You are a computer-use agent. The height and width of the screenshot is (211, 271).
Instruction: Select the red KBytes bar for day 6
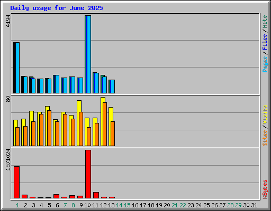pyautogui.click(x=56, y=196)
